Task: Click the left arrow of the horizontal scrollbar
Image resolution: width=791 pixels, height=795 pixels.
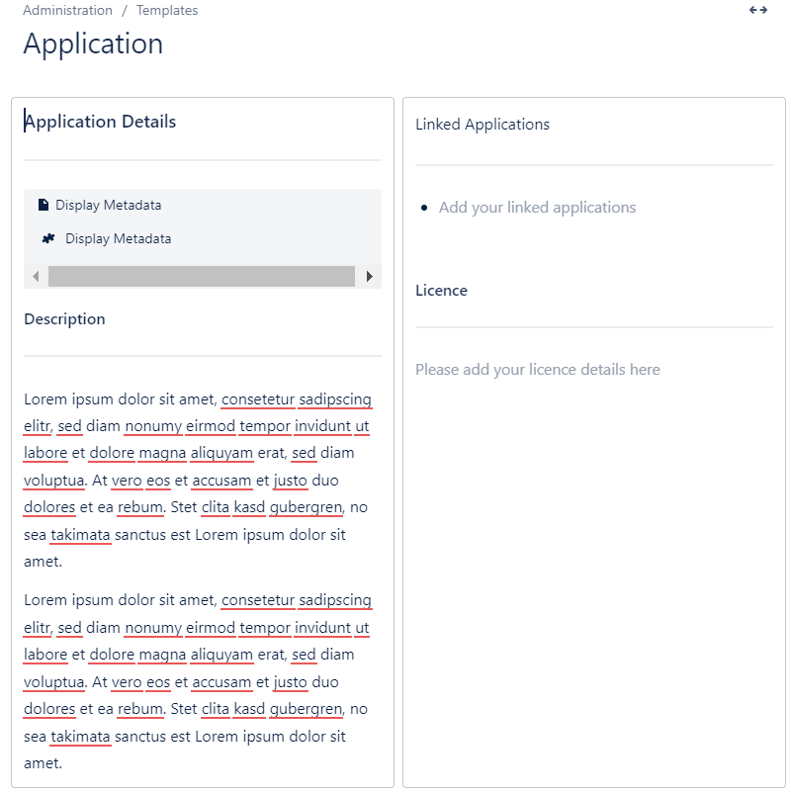Action: pos(36,277)
